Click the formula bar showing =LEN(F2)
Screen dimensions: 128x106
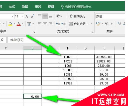(x=66, y=40)
